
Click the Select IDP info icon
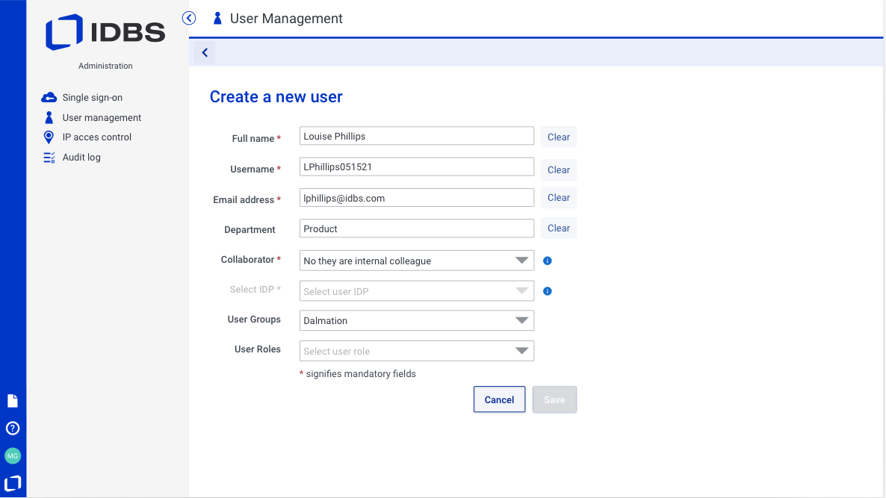(x=548, y=291)
